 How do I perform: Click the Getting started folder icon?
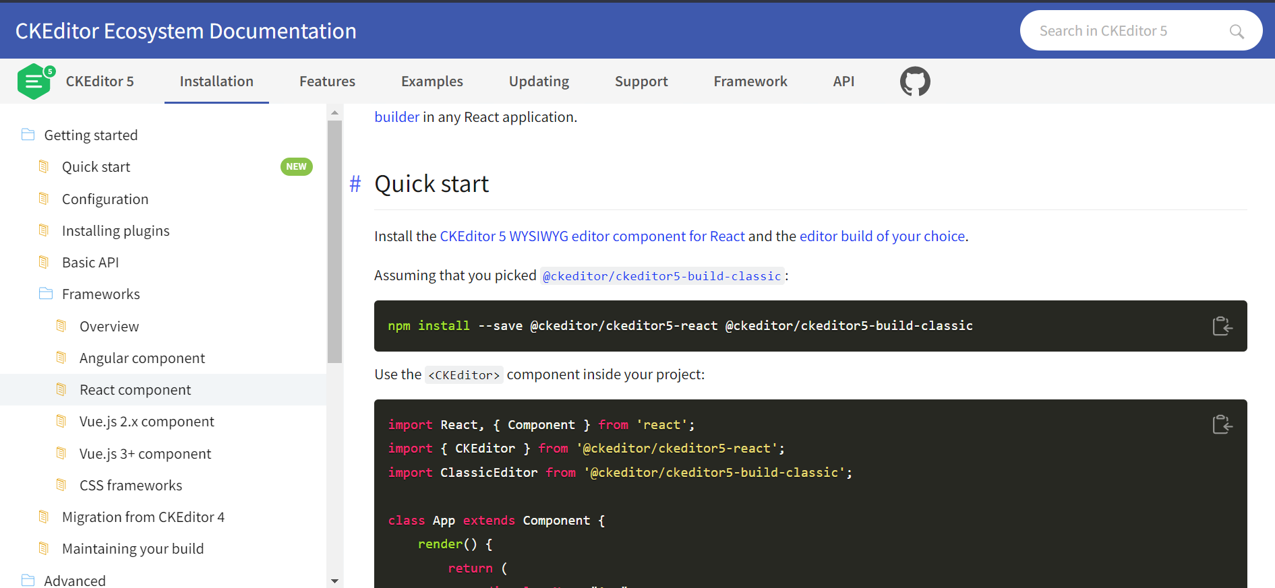(28, 135)
